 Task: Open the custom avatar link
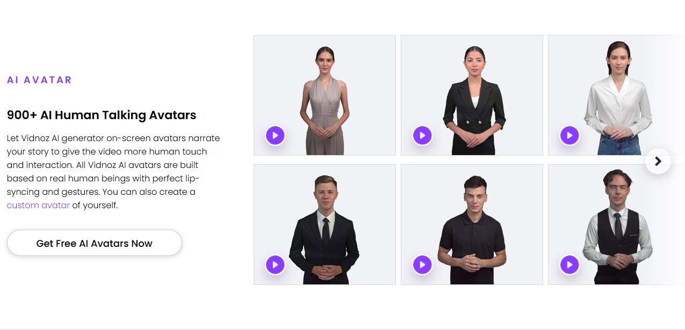pos(38,205)
